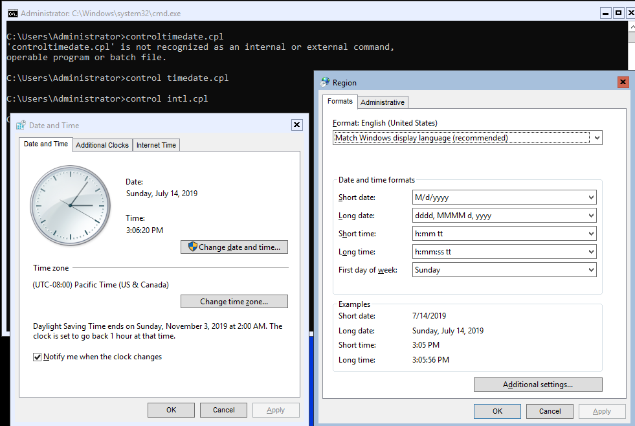The image size is (635, 426).
Task: Click Change time zone button
Action: [x=234, y=302]
